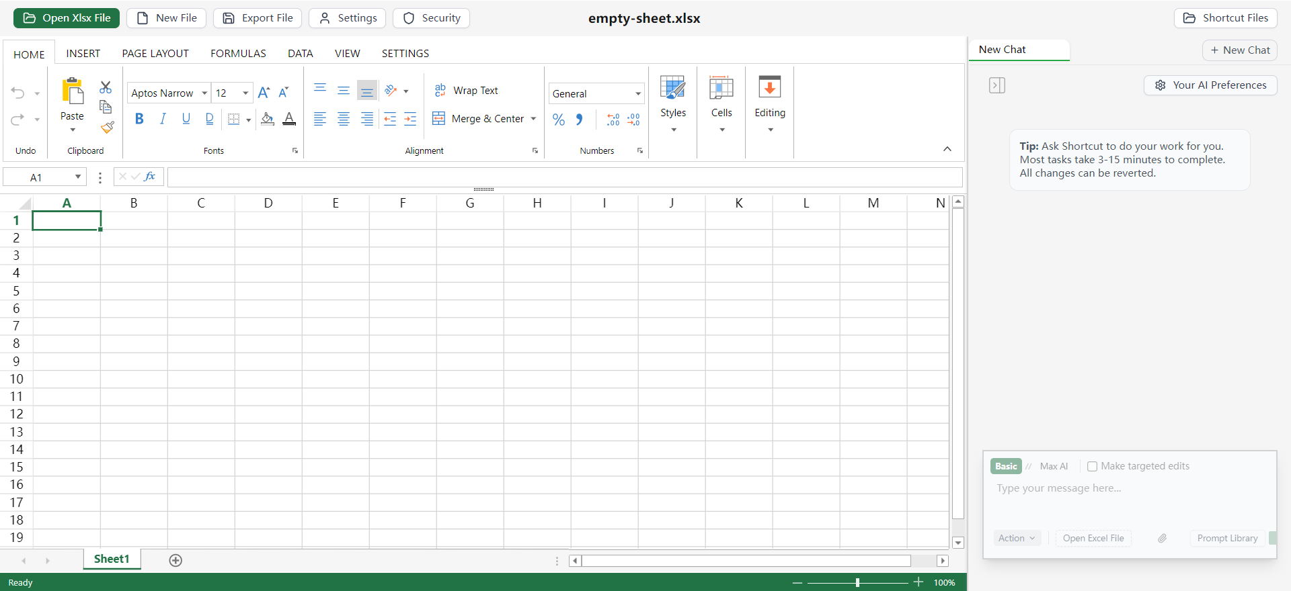Click the Copy icon in Clipboard
The height and width of the screenshot is (591, 1291).
[x=106, y=107]
